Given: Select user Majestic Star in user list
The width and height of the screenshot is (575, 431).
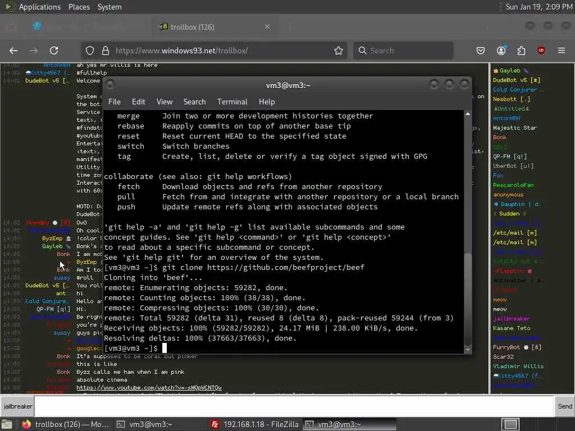Looking at the screenshot, I should coord(515,127).
